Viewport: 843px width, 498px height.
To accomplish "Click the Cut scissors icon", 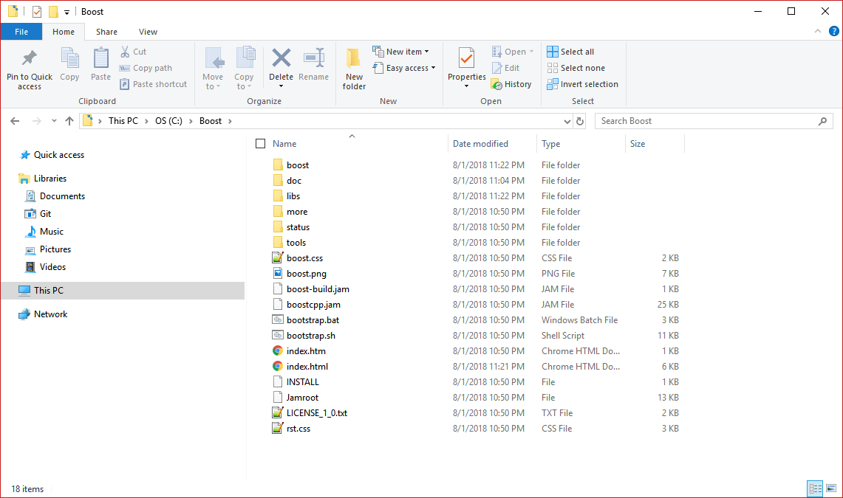I will (125, 52).
